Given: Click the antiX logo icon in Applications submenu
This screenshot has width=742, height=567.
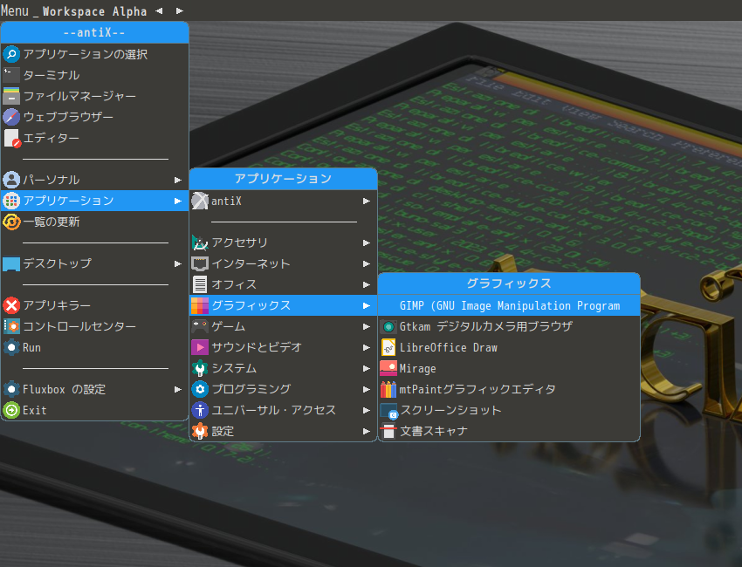Looking at the screenshot, I should click(x=200, y=201).
